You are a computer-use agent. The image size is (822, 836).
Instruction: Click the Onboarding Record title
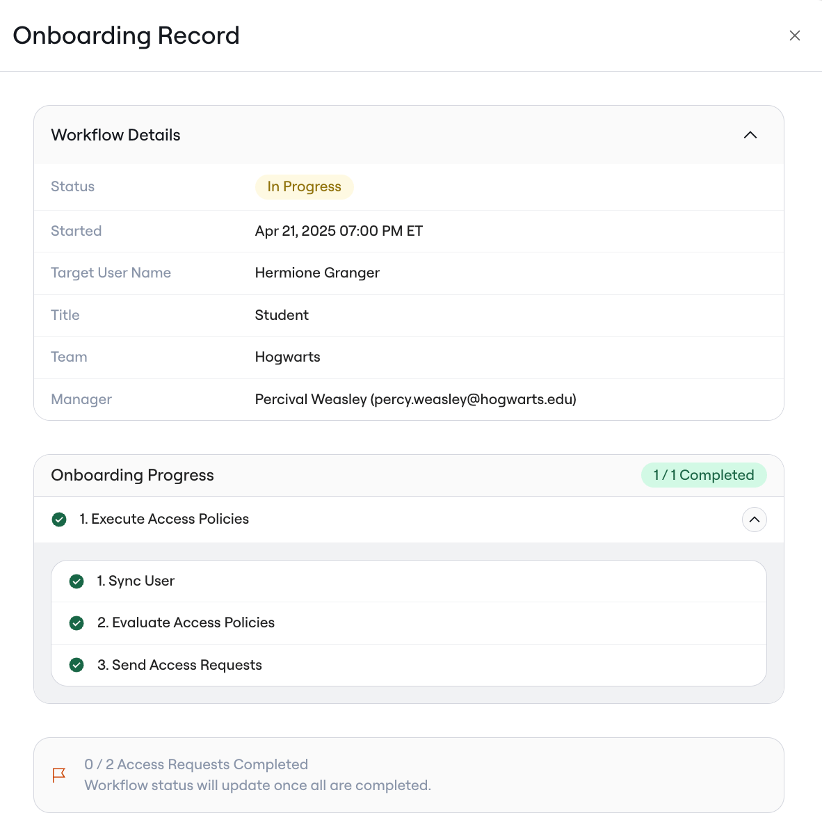[126, 35]
